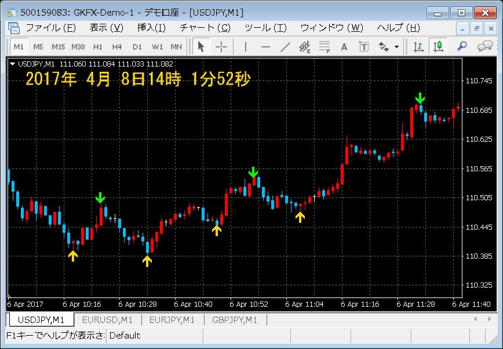Switch chart to bar chart style

(x=418, y=47)
